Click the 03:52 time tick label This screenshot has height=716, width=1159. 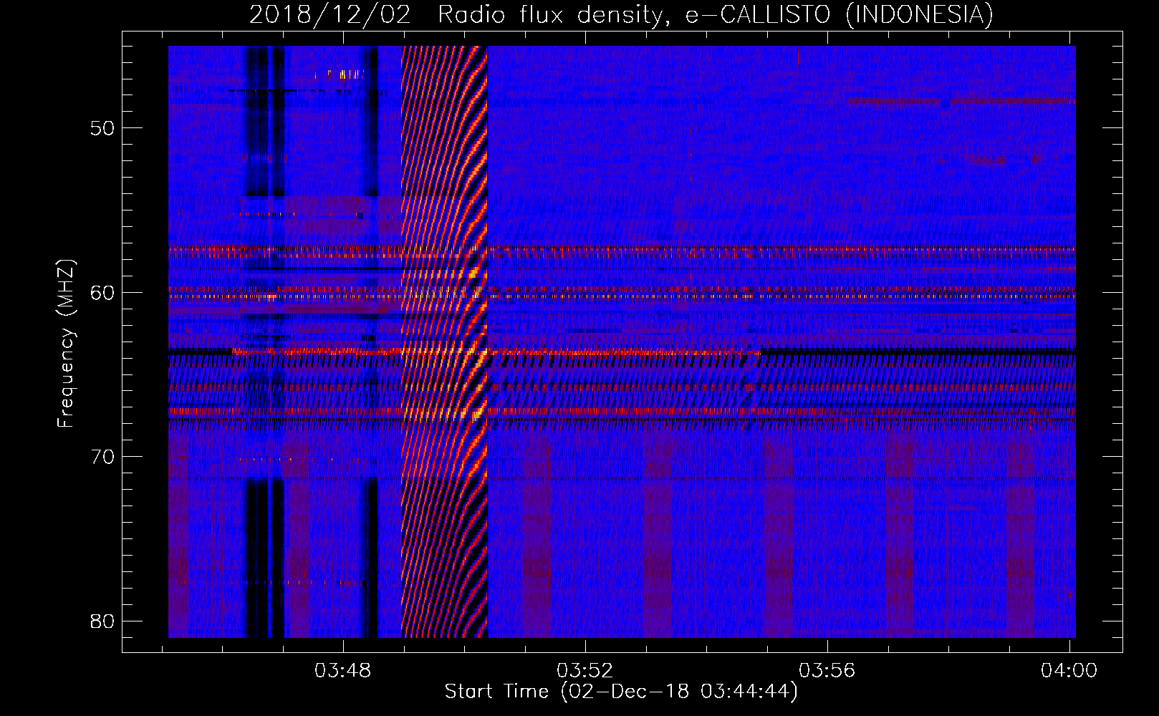point(585,670)
